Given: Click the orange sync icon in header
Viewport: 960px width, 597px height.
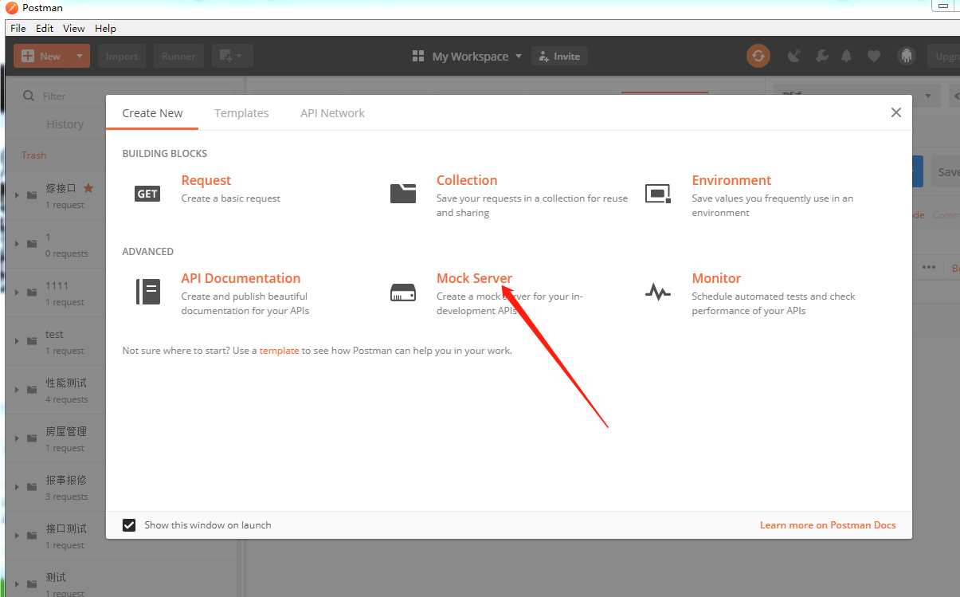Looking at the screenshot, I should (x=758, y=56).
